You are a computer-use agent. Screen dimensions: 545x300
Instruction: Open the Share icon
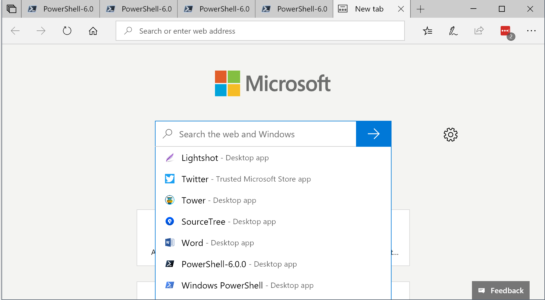coord(479,30)
